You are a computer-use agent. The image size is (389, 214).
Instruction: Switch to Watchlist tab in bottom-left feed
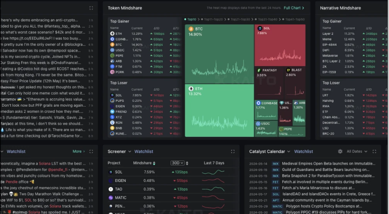(16, 152)
